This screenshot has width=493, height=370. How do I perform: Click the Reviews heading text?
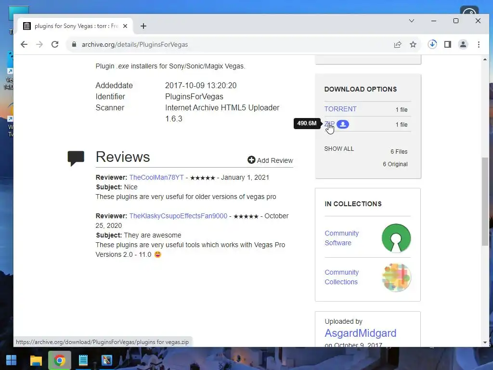tap(123, 157)
